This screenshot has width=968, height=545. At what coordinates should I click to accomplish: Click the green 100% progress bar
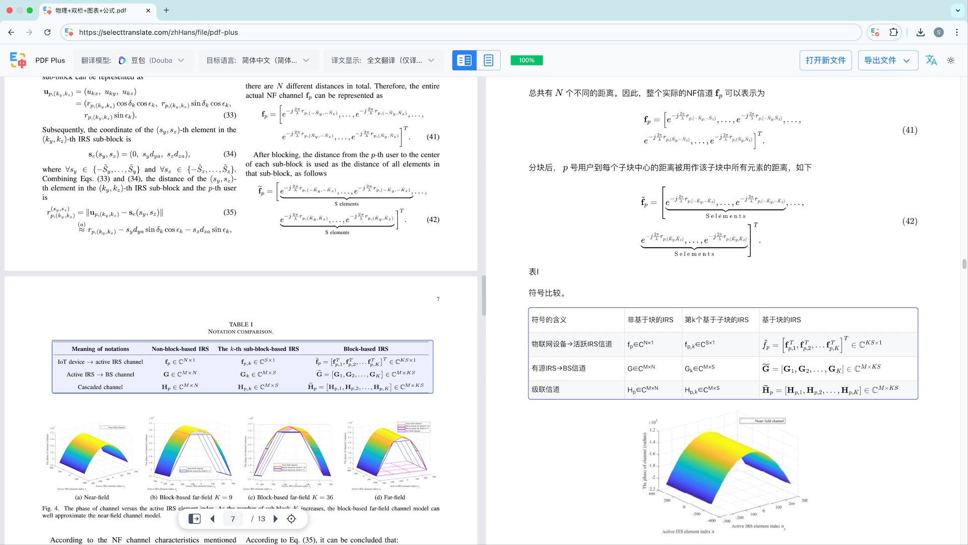point(526,61)
